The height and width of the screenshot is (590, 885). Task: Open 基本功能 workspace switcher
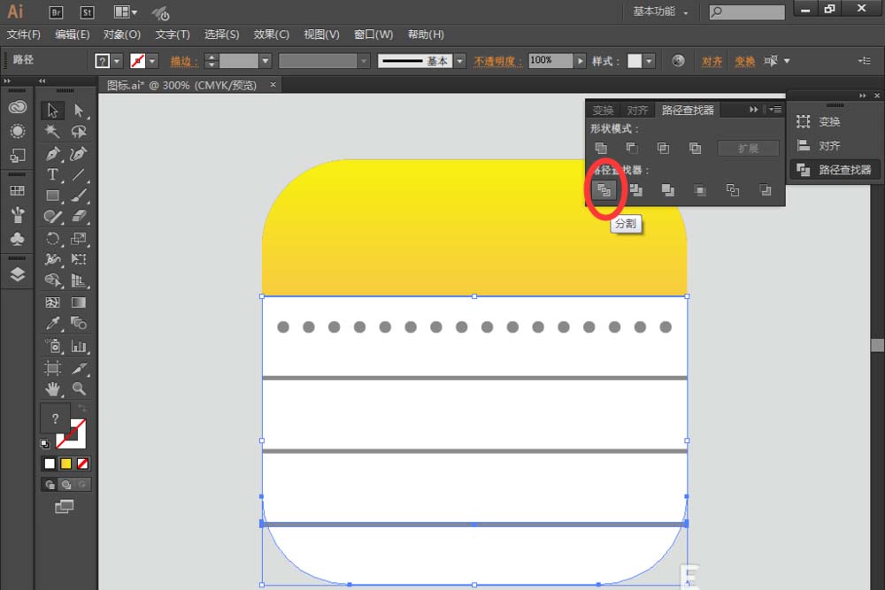(x=660, y=11)
